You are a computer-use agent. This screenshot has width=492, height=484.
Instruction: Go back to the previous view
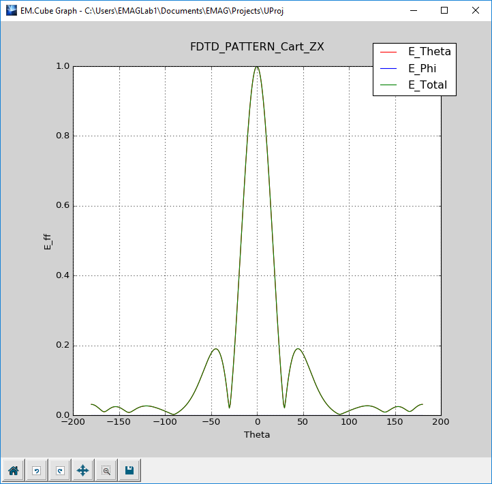36,470
